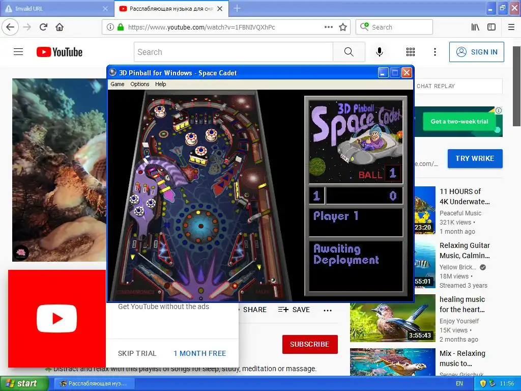This screenshot has width=521, height=391.
Task: Click 'Enjoy Yourself' channel name
Action: point(459,321)
